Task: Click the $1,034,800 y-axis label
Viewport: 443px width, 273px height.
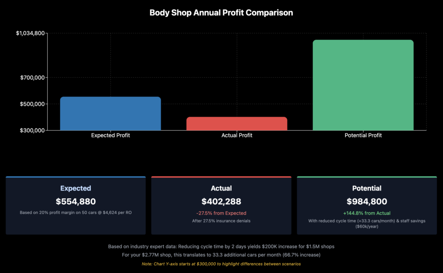Action: [30, 33]
